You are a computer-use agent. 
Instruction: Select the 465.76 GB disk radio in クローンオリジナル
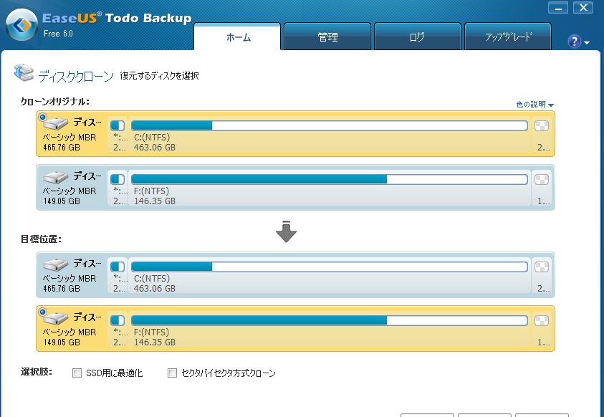(43, 117)
